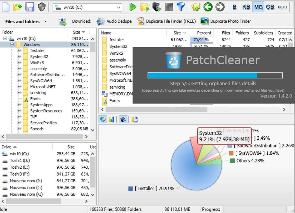Click the Audio Dedupe download link
This screenshot has width=295, height=213.
click(x=114, y=21)
